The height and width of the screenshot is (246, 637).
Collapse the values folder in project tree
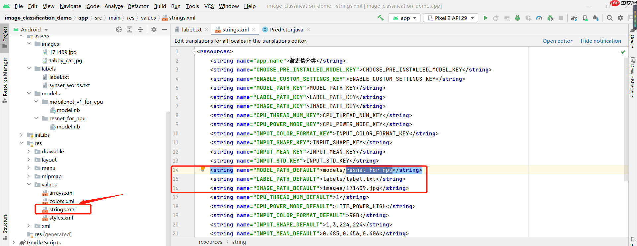point(29,184)
